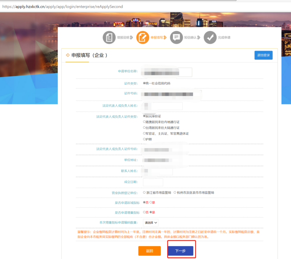
Task: Click the 法定代表人或负责人姓名 text field
Action: tap(166, 106)
